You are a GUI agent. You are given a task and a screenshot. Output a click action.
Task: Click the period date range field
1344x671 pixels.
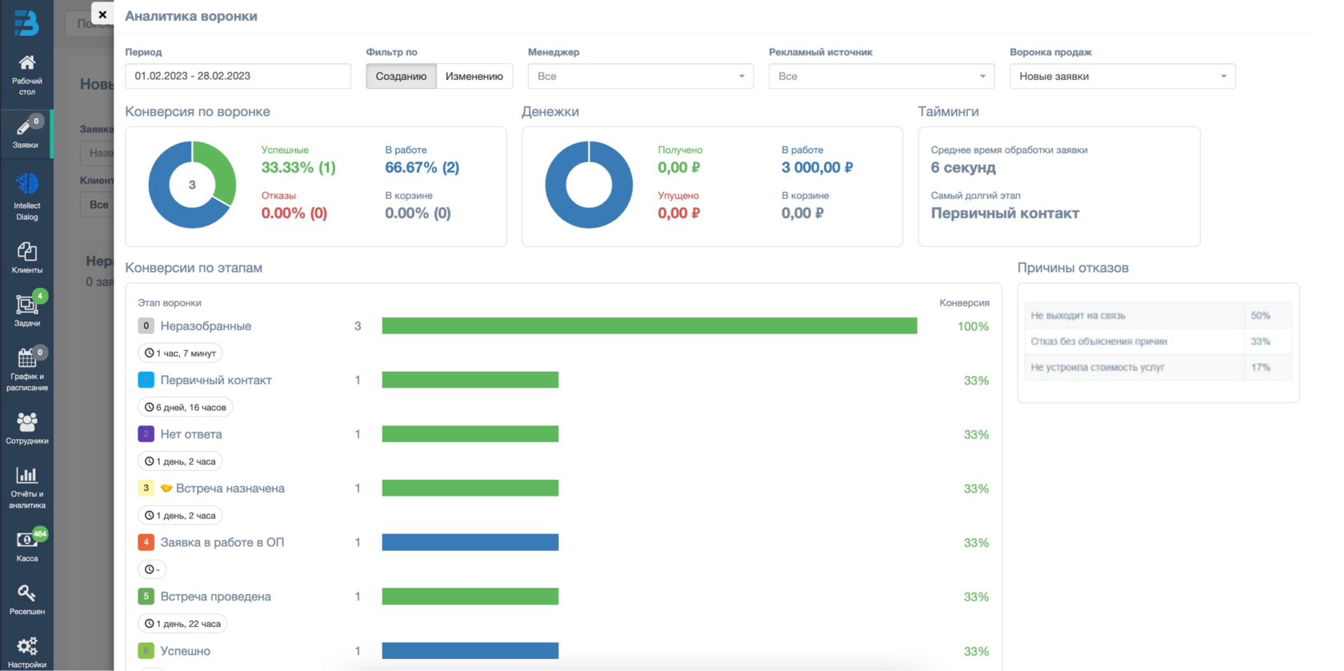pyautogui.click(x=238, y=76)
